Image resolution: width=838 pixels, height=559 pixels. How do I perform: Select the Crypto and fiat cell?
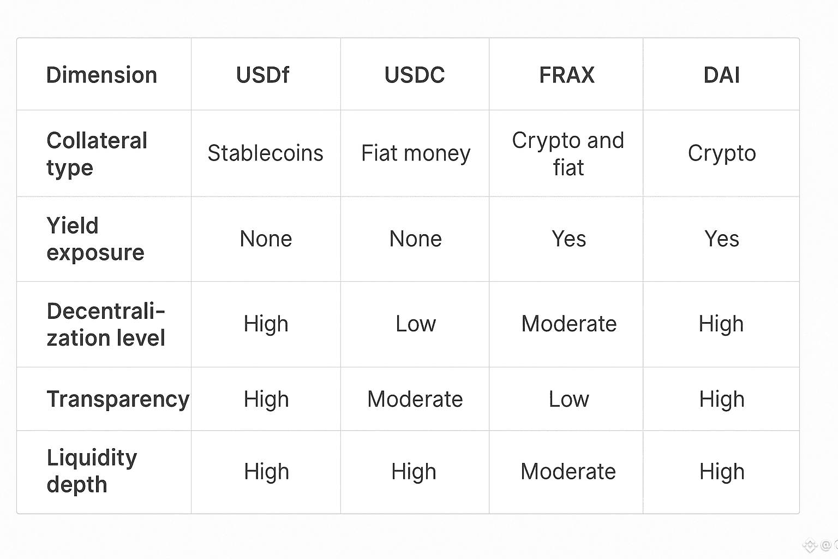(x=568, y=154)
